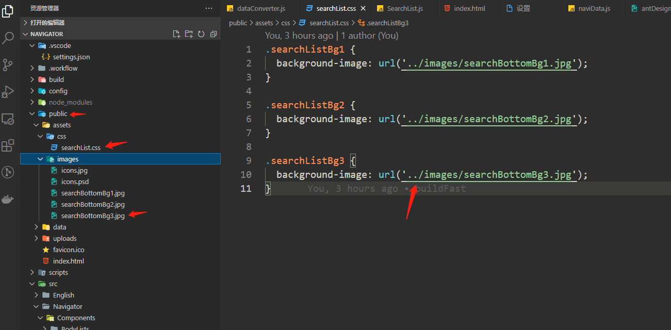671x330 pixels.
Task: Click the searchBottomBg2.jpg url path in editor
Action: [x=489, y=119]
